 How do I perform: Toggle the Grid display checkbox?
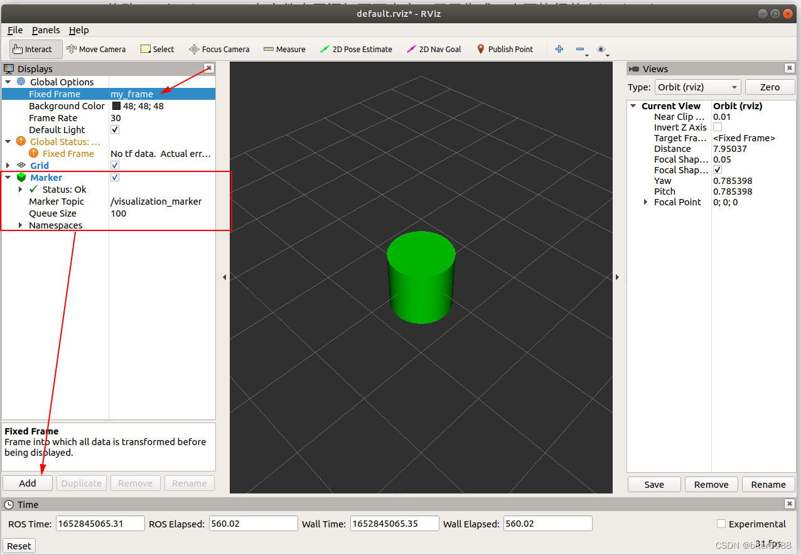115,165
